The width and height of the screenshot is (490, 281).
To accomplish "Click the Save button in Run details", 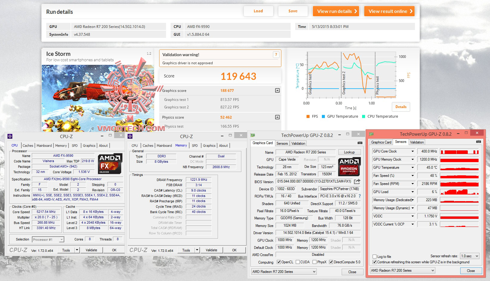I will click(x=293, y=11).
